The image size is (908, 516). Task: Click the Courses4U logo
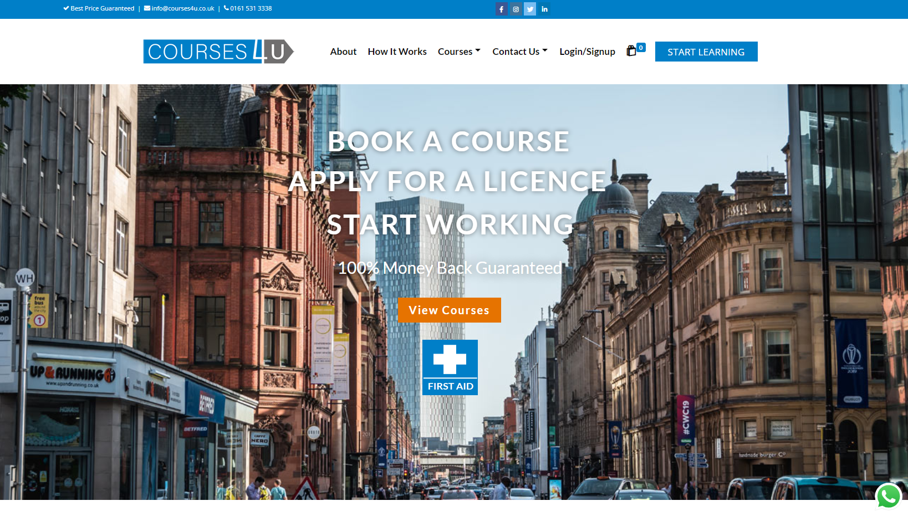217,51
